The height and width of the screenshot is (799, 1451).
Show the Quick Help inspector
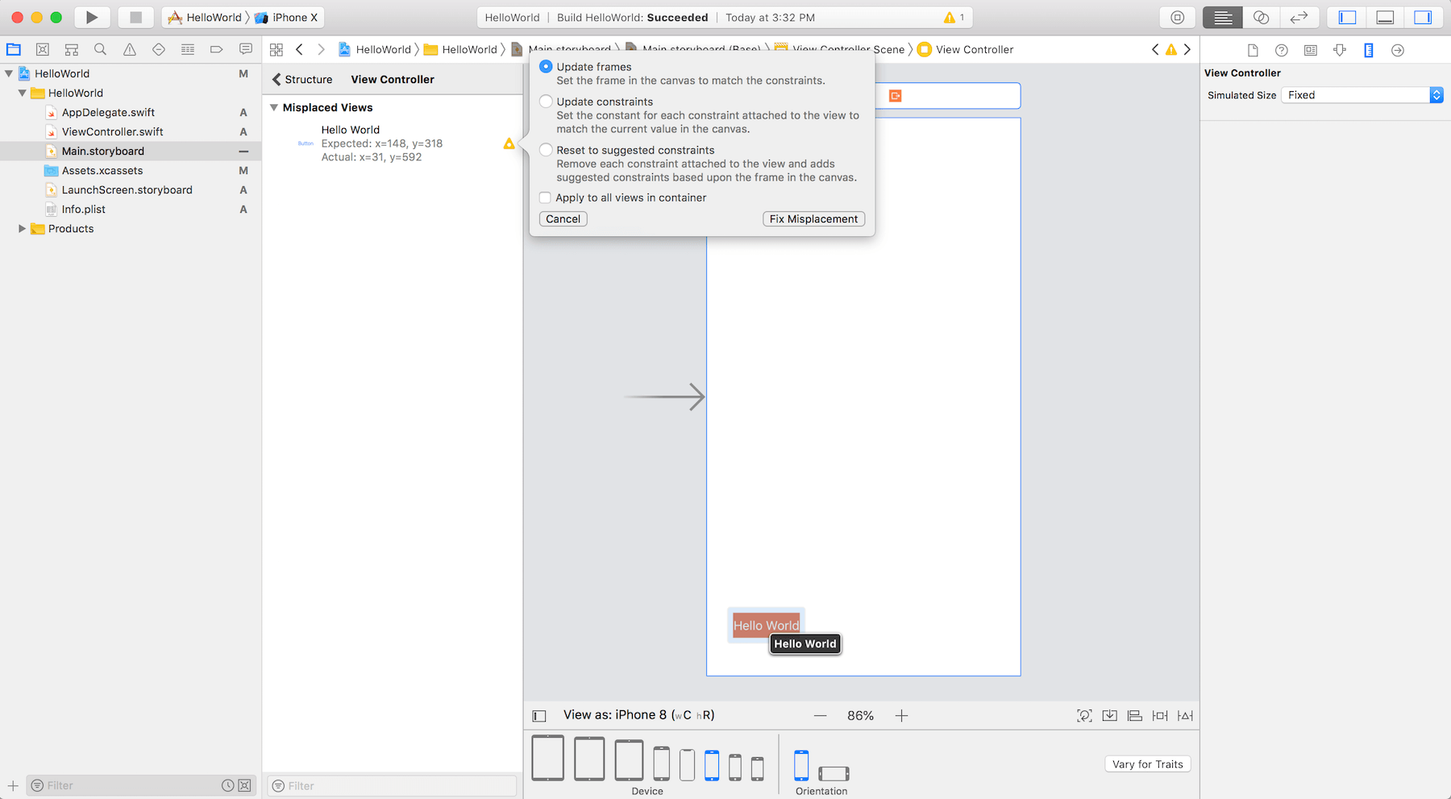pyautogui.click(x=1282, y=50)
